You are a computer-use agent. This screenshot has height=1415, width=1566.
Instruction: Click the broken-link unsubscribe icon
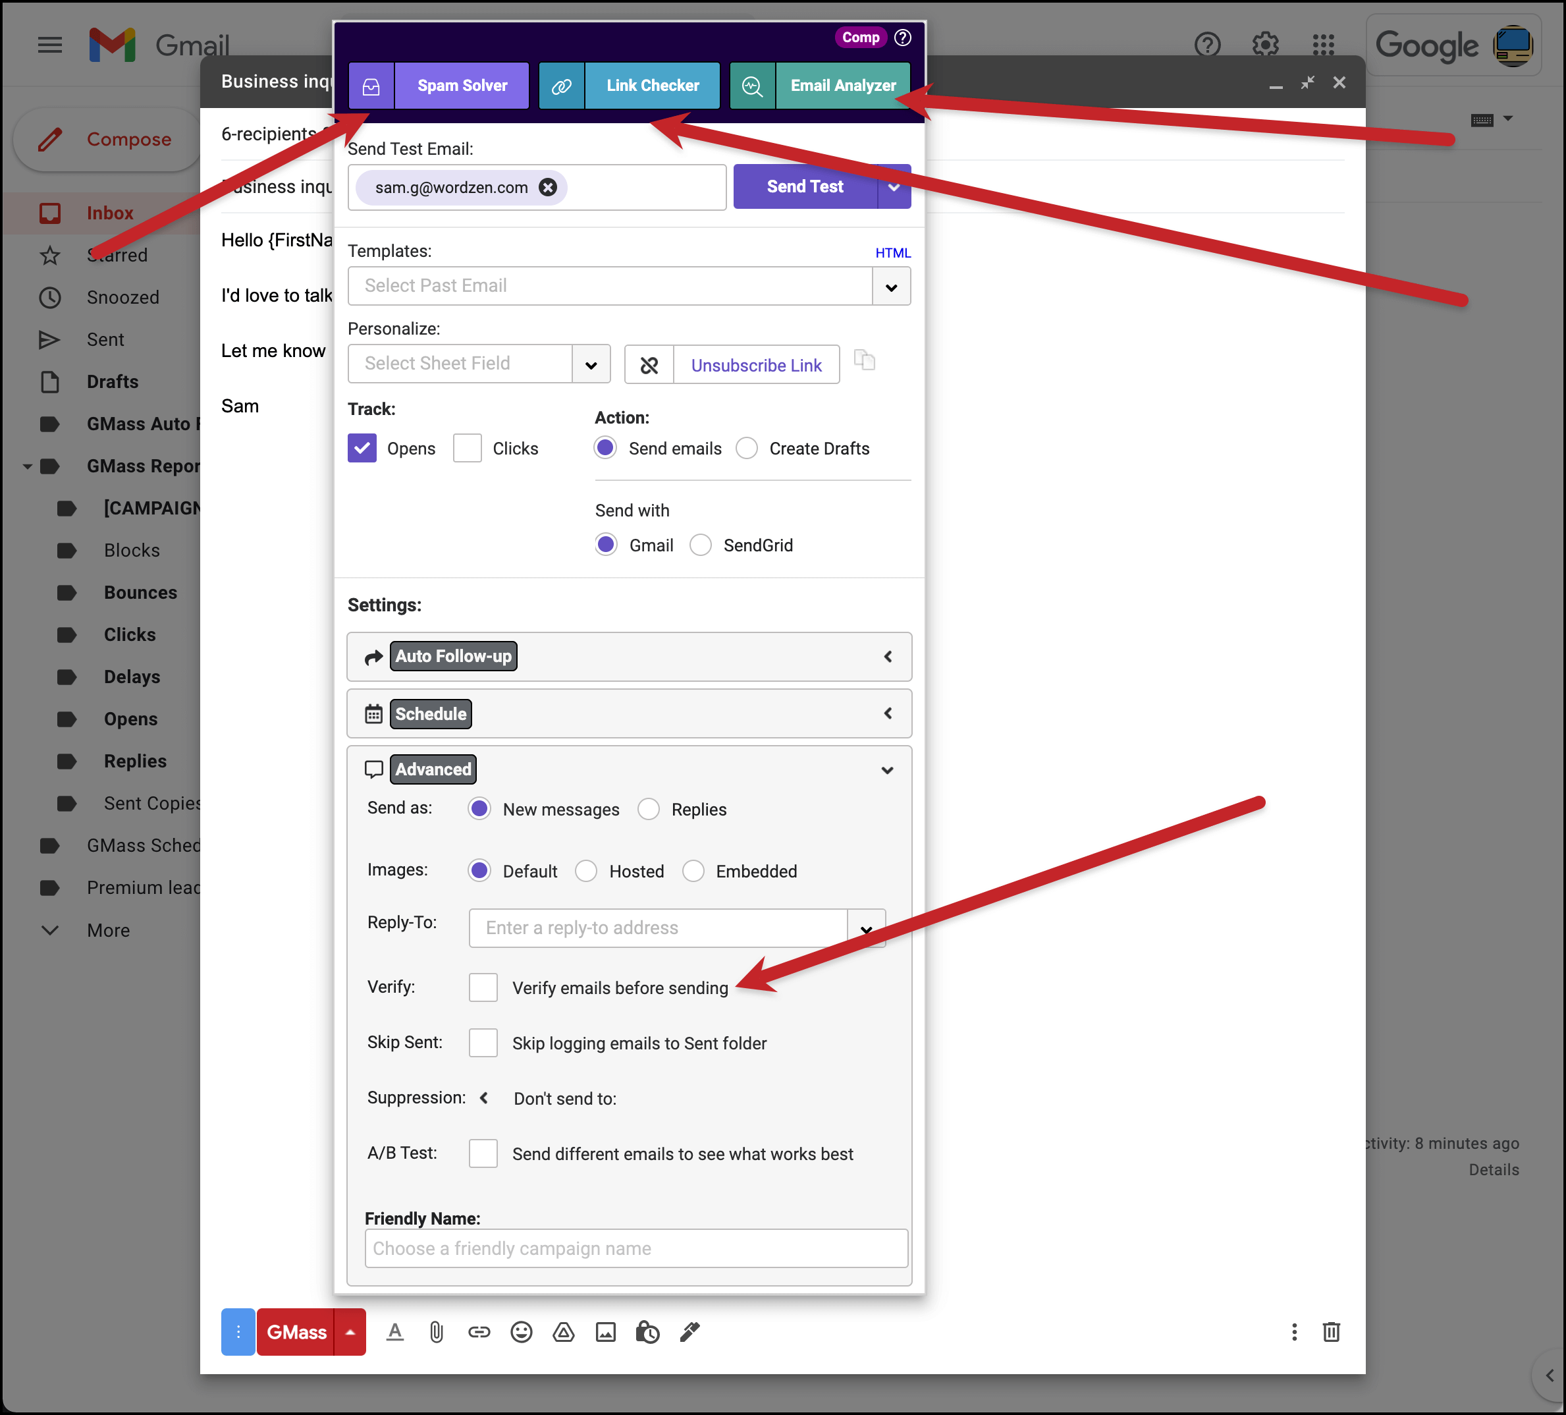point(649,364)
